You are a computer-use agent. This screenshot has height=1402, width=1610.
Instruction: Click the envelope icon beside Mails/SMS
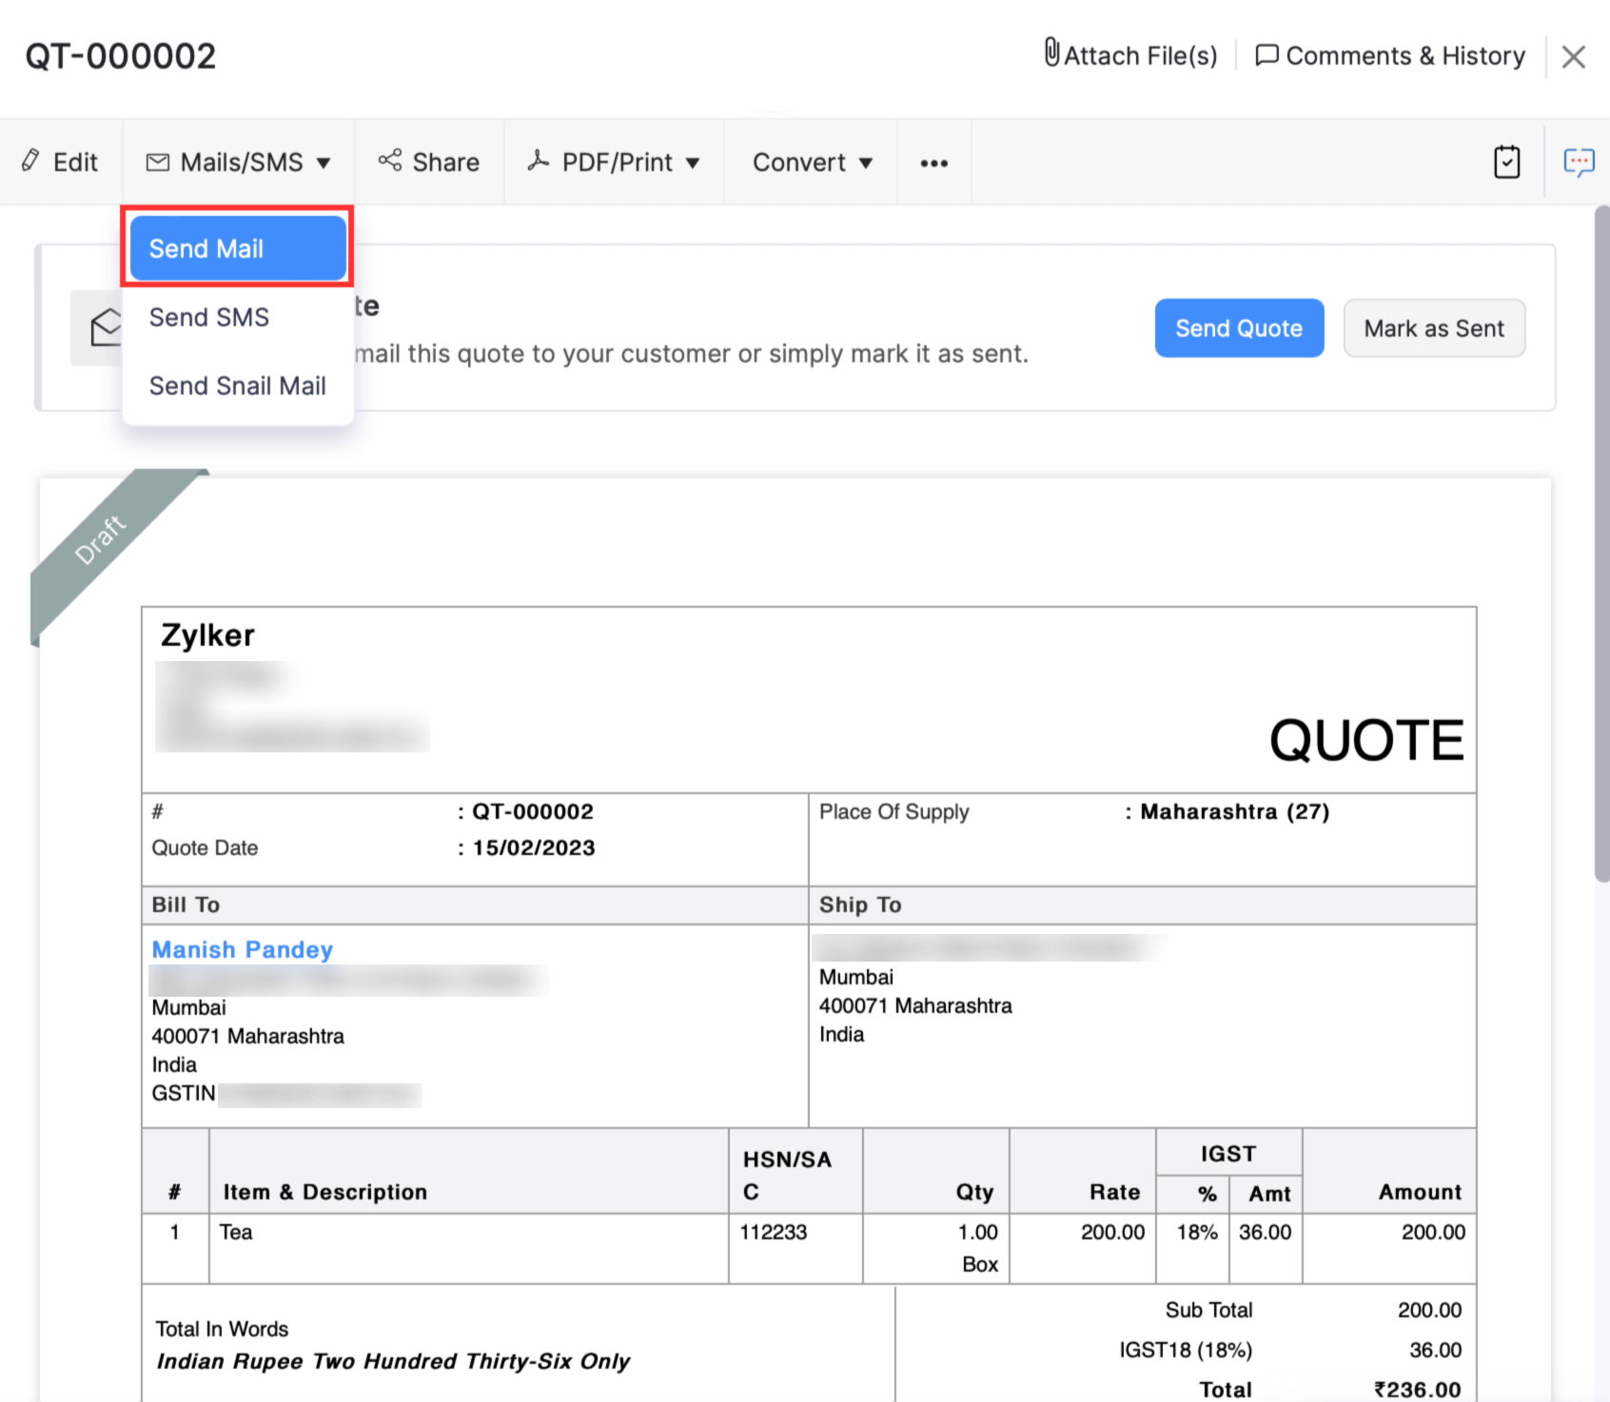coord(157,163)
